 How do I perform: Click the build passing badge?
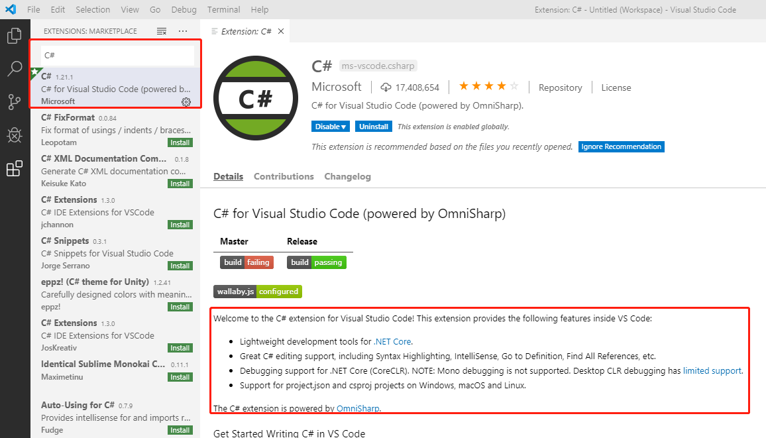(317, 262)
